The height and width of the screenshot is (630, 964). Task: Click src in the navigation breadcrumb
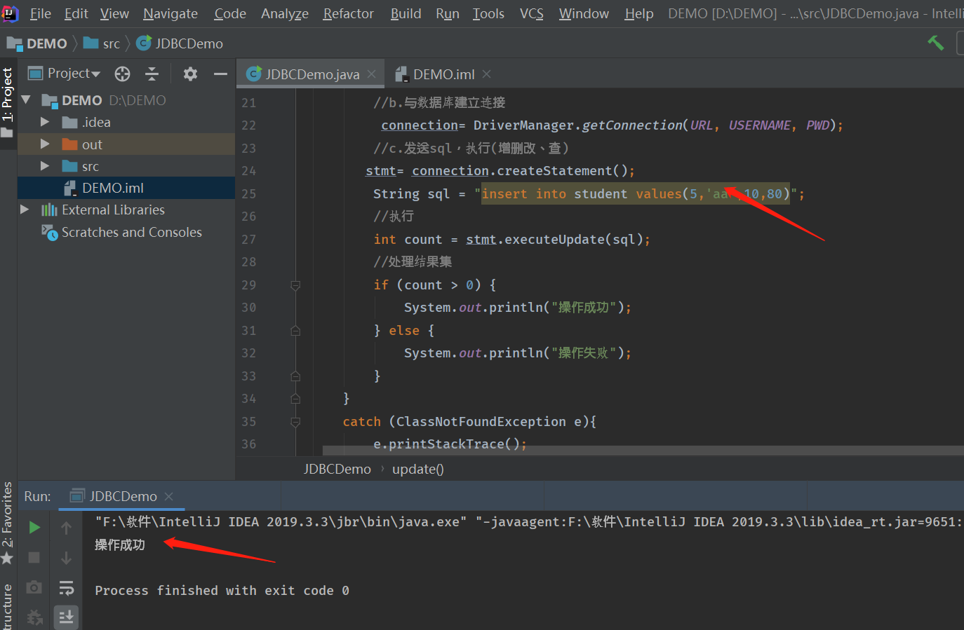102,43
